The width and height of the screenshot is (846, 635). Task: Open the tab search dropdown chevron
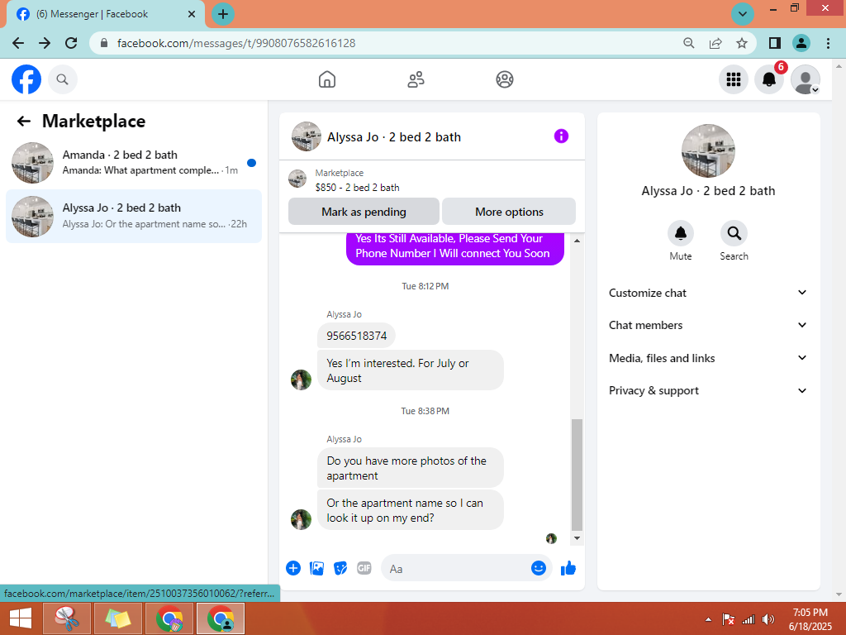[x=743, y=14]
